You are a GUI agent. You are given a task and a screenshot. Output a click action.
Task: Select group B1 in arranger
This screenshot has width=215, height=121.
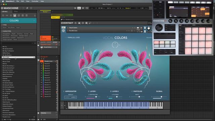pos(55,38)
